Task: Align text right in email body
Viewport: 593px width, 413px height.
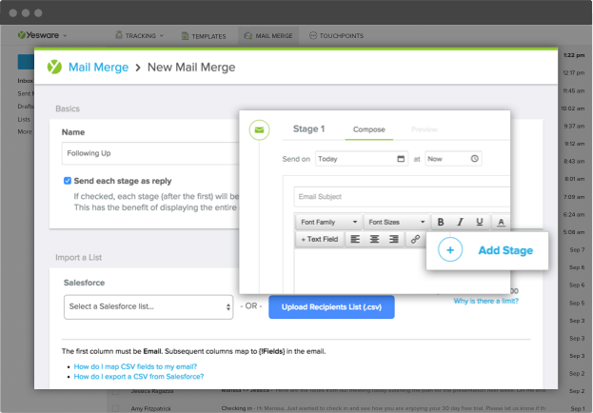Action: coord(394,239)
